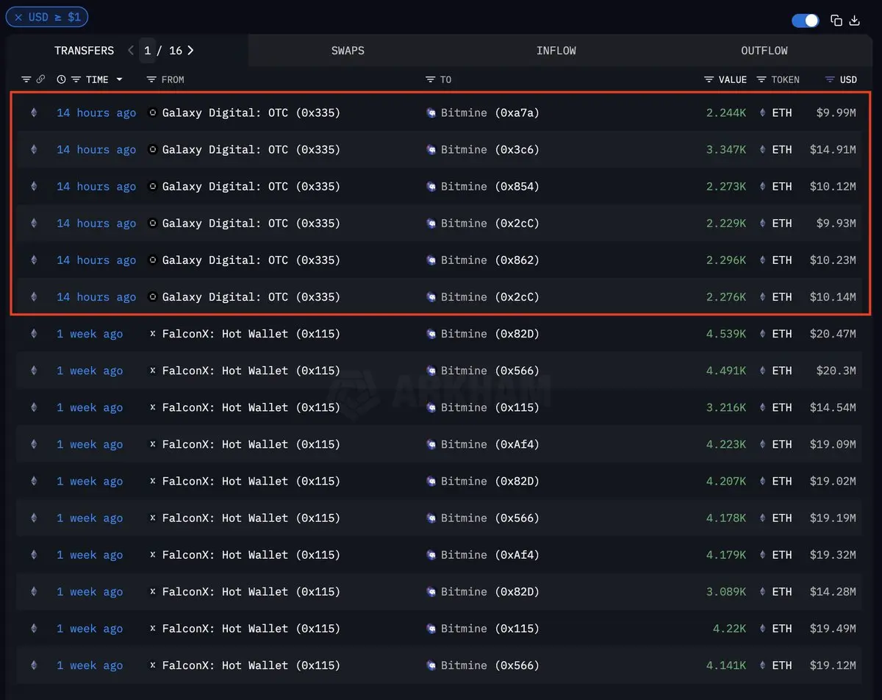882x700 pixels.
Task: Open Bitmine (0x82D) in the $19.02M row
Action: (490, 481)
